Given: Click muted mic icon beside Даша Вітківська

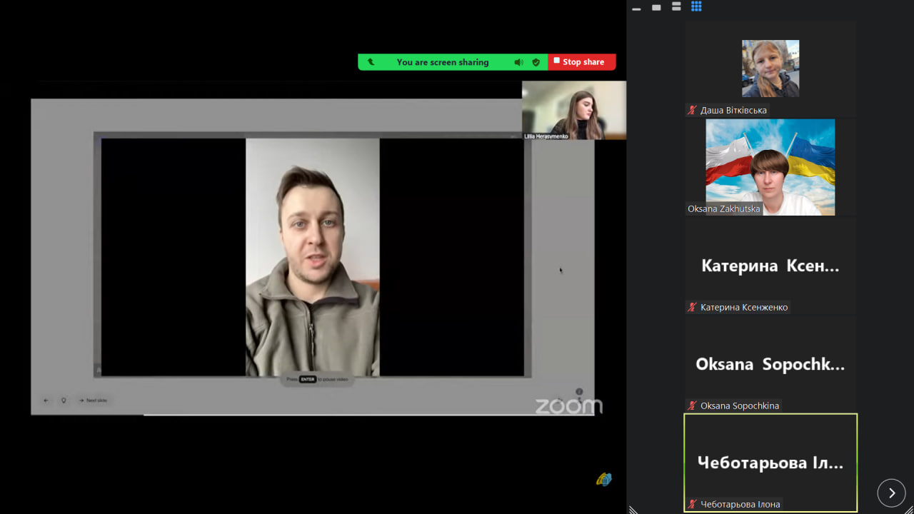Looking at the screenshot, I should (x=692, y=110).
